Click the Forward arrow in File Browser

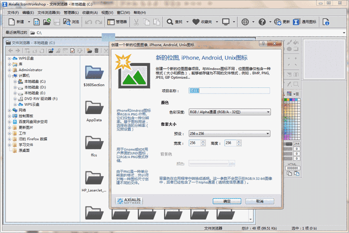click(x=18, y=51)
